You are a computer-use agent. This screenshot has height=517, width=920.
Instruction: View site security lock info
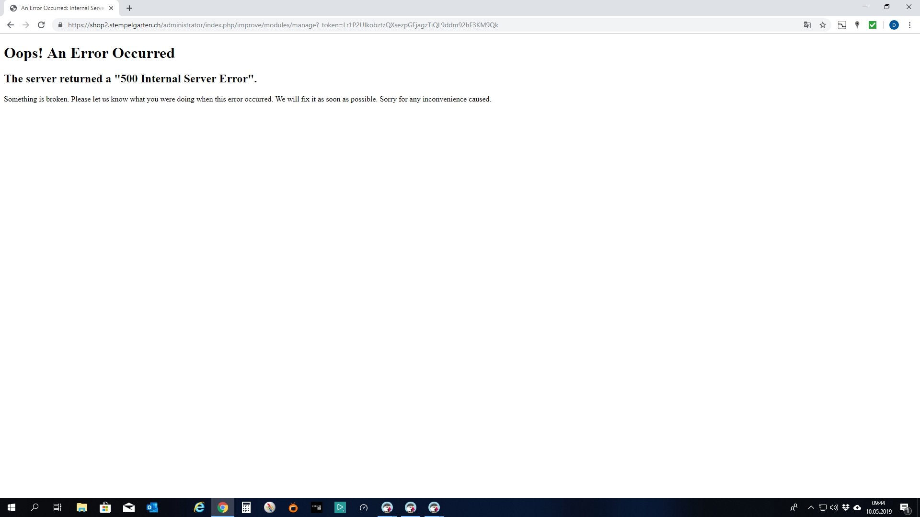[x=60, y=25]
